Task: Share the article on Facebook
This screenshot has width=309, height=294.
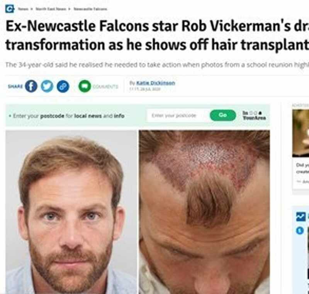Action: tap(31, 86)
